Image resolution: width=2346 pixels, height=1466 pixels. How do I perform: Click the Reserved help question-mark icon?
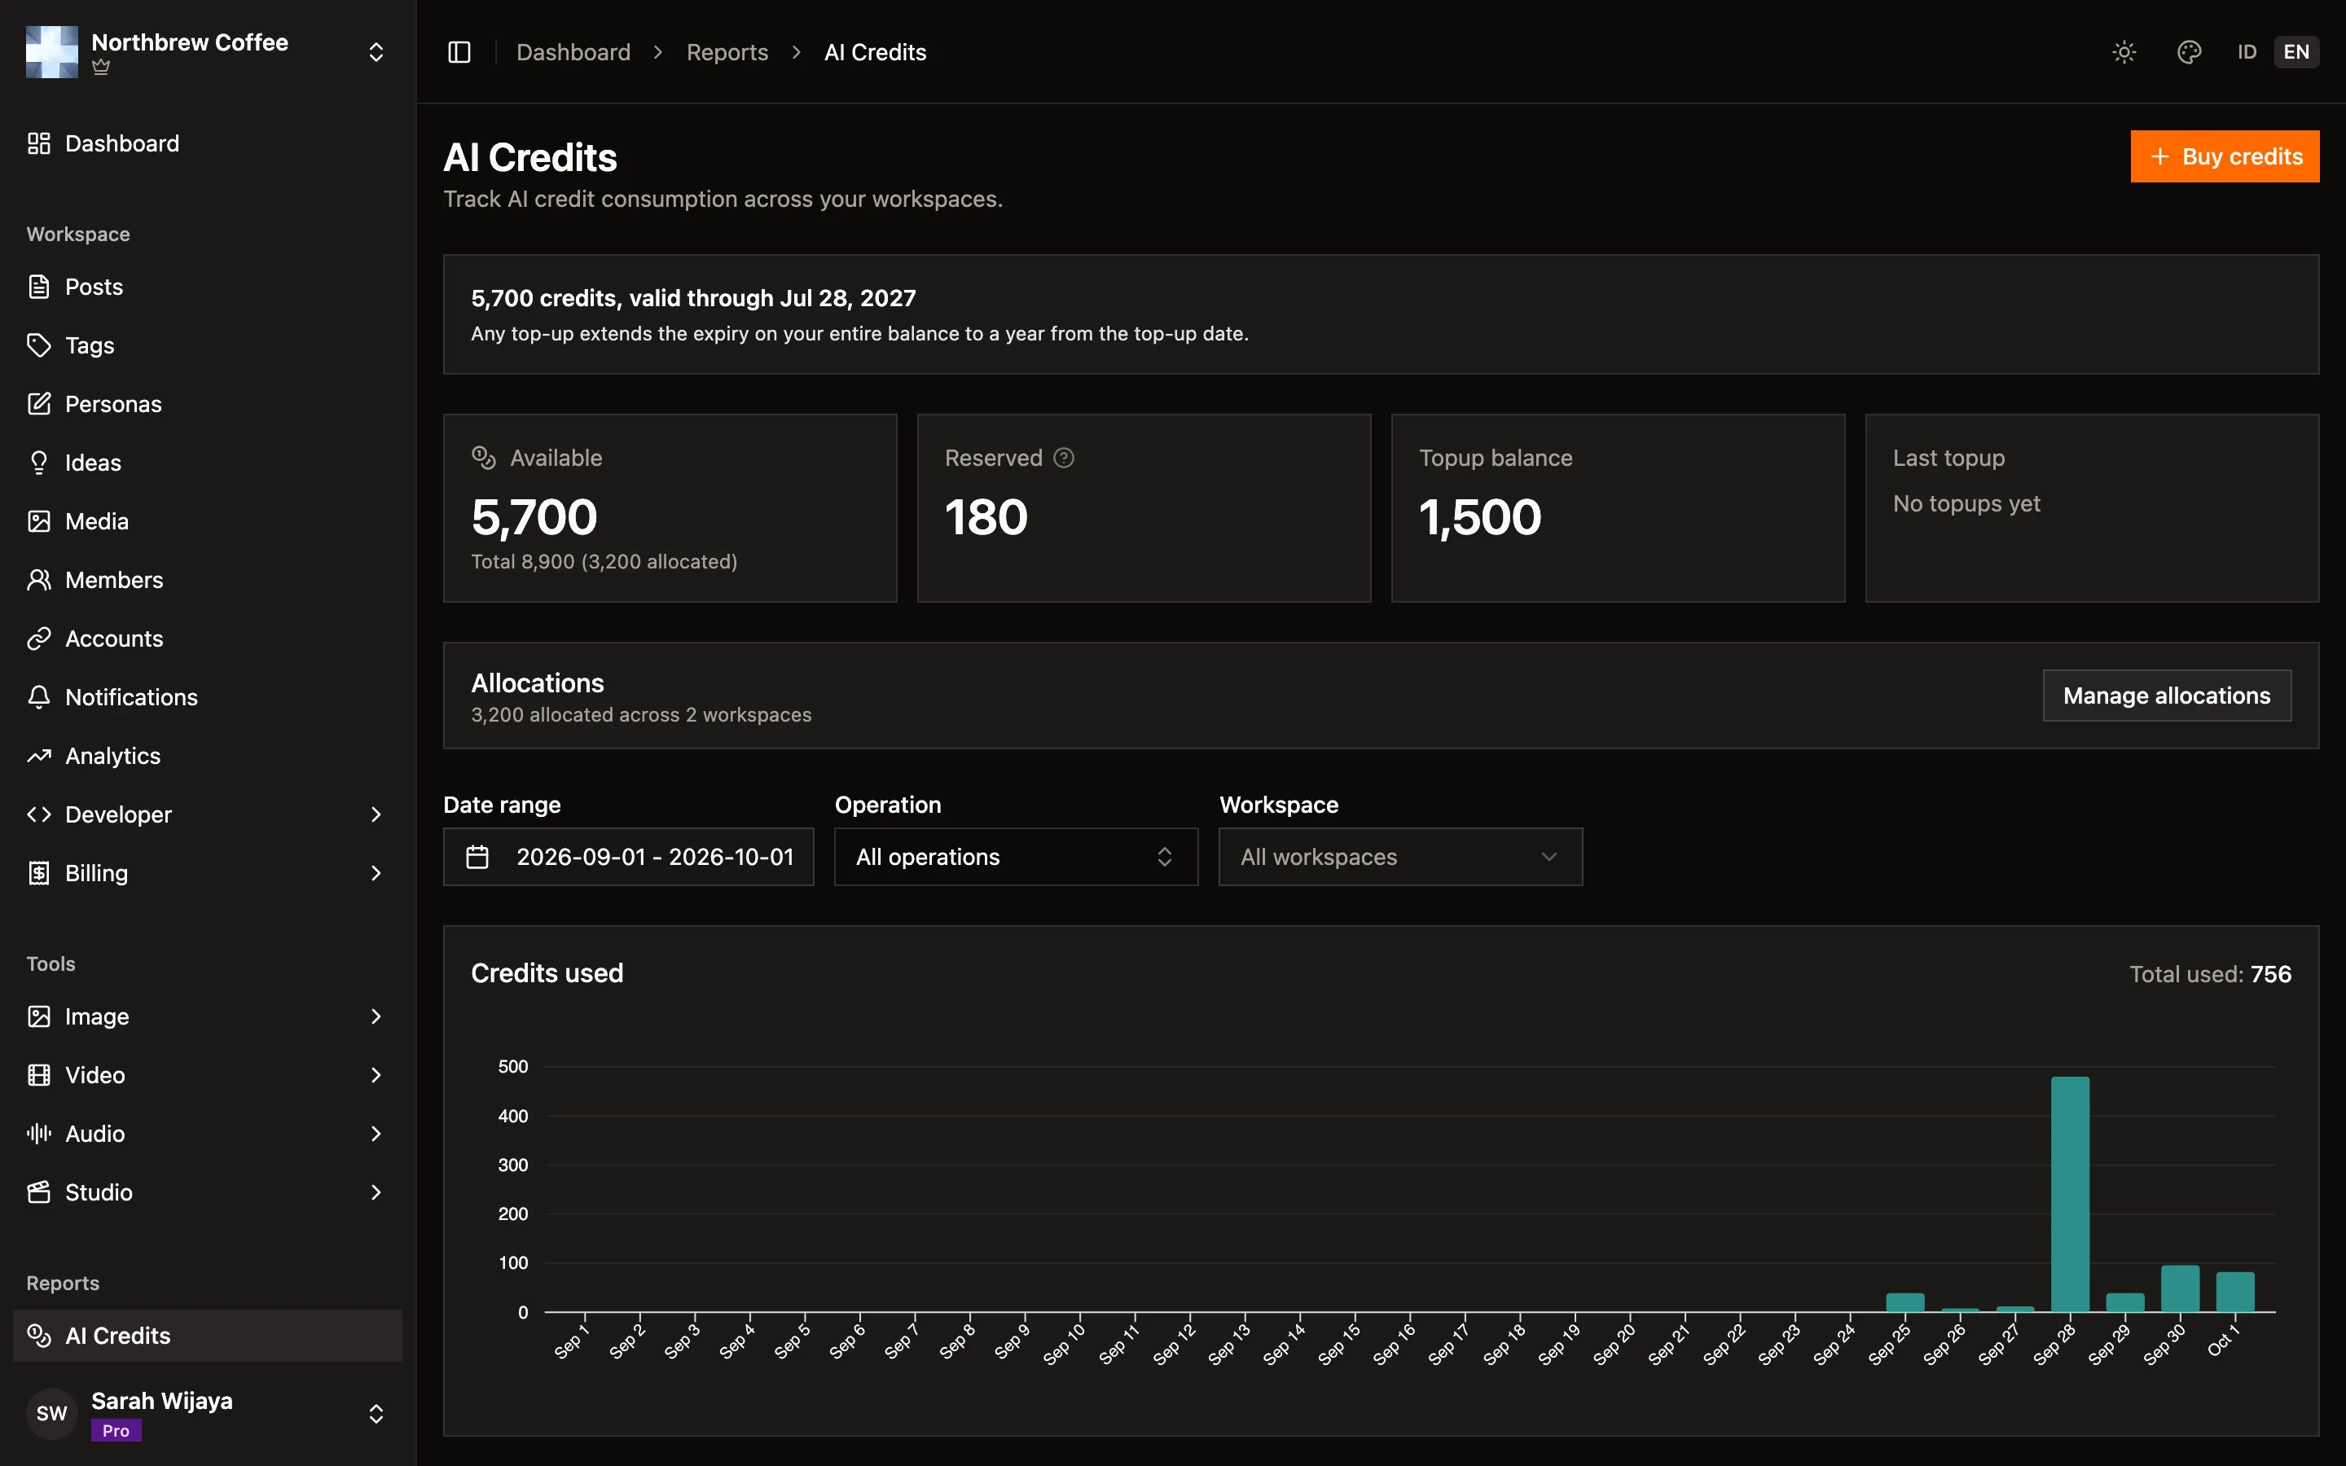(x=1064, y=458)
